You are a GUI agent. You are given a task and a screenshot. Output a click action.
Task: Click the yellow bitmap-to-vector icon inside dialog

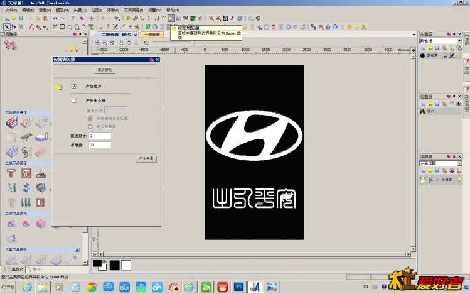point(59,87)
